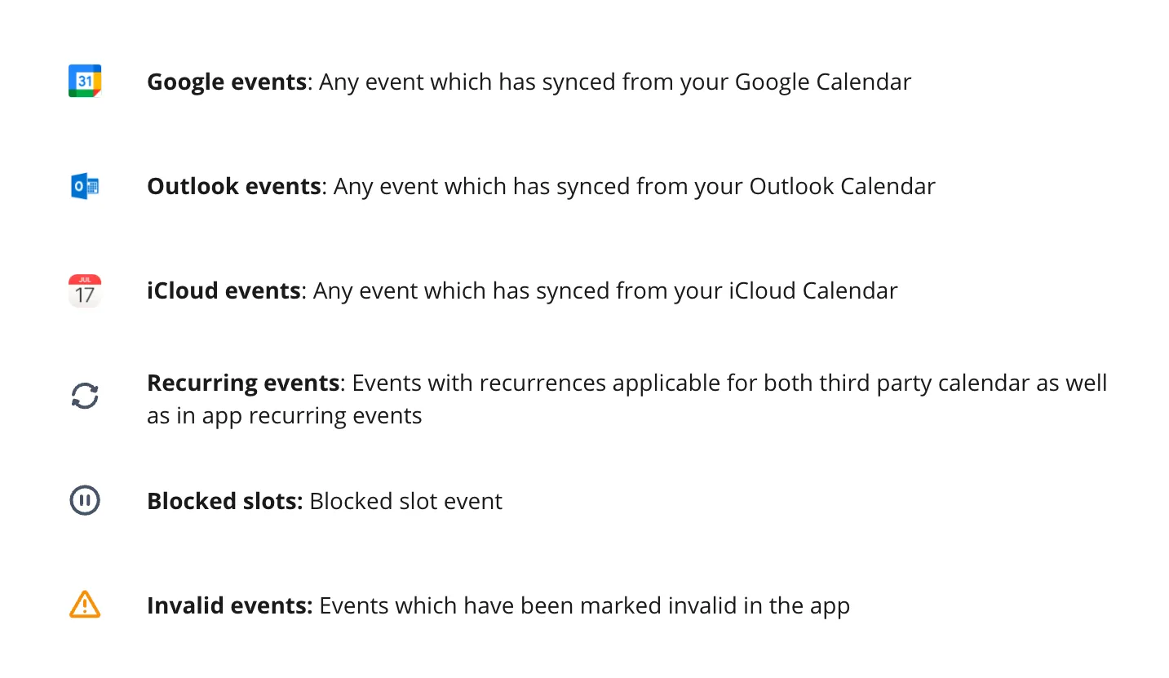The width and height of the screenshot is (1169, 678).
Task: Select the bold 'Outlook events' label
Action: tap(234, 186)
